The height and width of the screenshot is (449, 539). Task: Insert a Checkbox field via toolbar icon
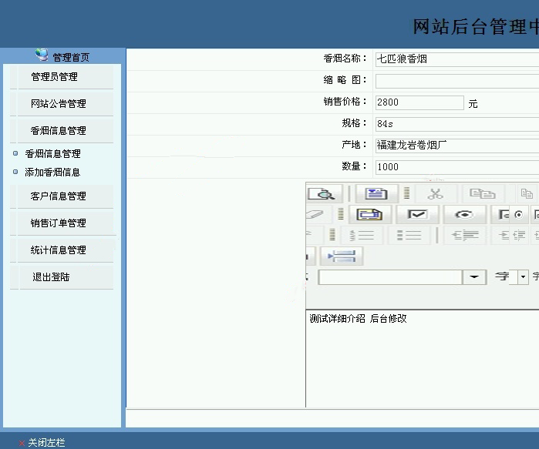pyautogui.click(x=417, y=214)
